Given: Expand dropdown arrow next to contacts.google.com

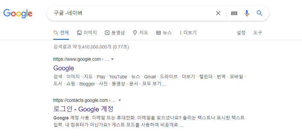Looking at the screenshot, I should click(120, 100).
